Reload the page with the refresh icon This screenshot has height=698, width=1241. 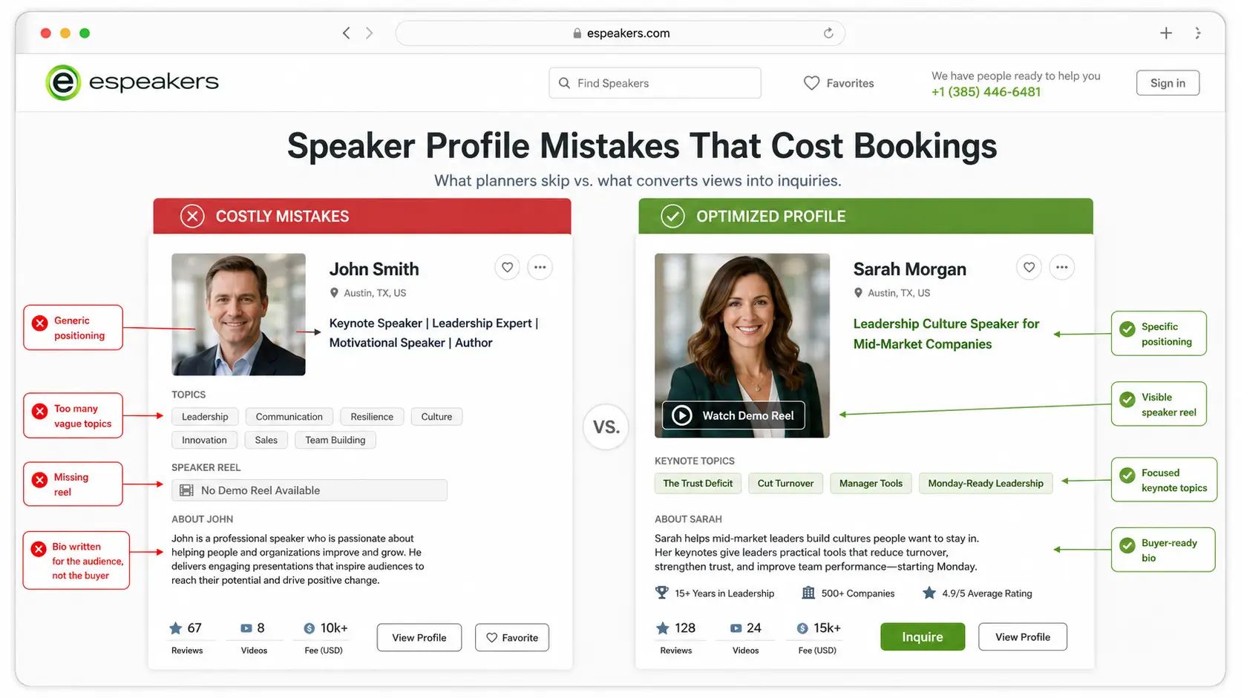tap(828, 33)
